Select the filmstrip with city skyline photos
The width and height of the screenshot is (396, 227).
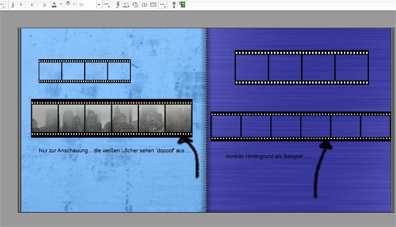coord(112,118)
